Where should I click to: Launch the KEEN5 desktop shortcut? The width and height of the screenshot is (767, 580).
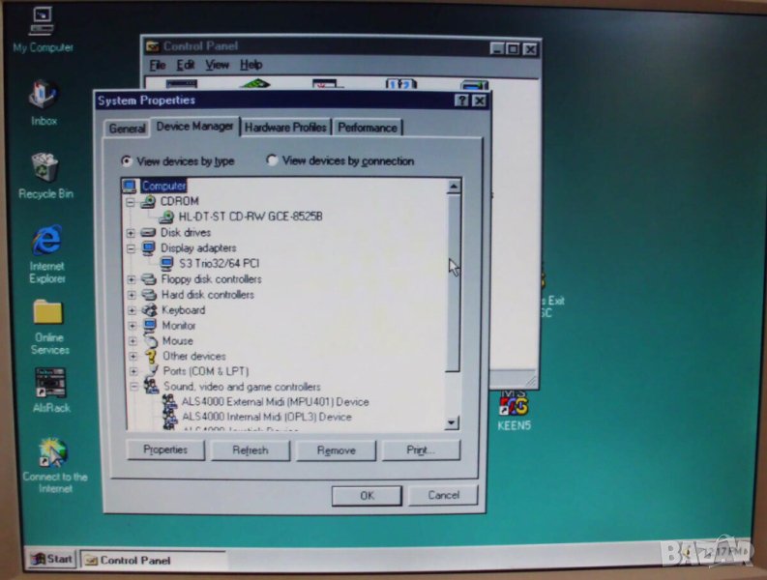(x=515, y=404)
